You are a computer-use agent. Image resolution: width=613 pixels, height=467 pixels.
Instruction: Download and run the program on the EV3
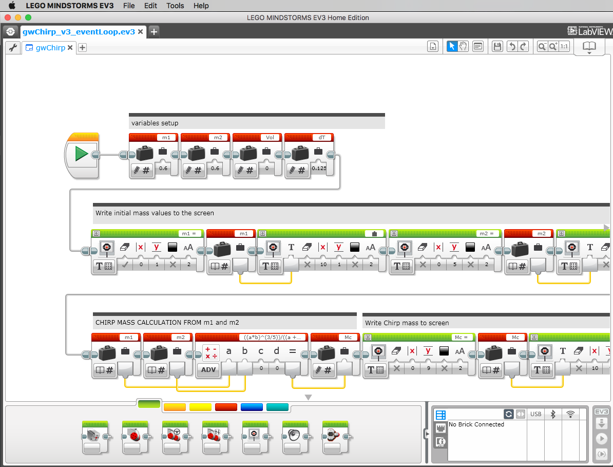pos(601,438)
